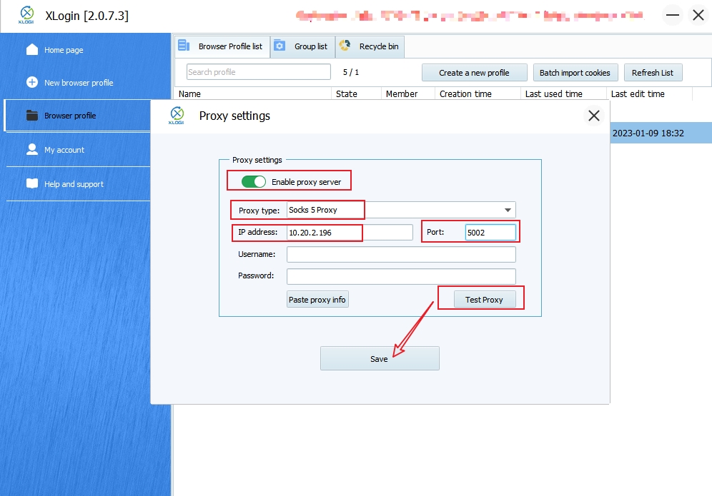Click the New browser profile plus icon
This screenshot has width=712, height=496.
pos(32,82)
